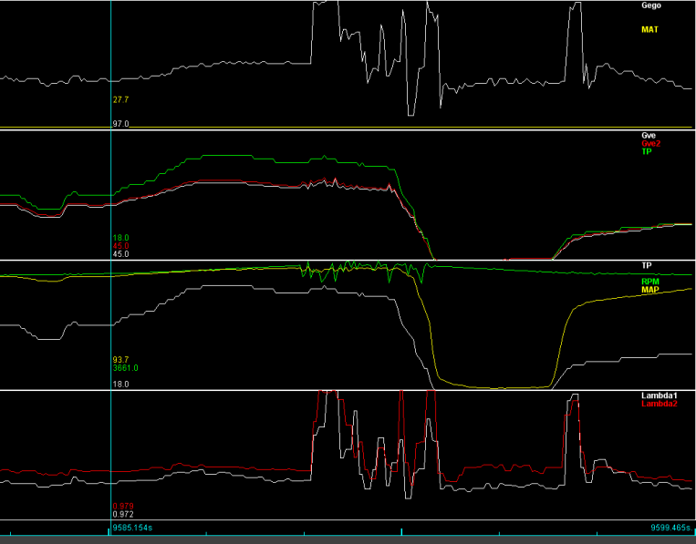Click the 9599.465s end time label

coord(665,528)
